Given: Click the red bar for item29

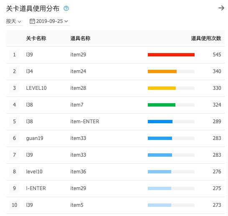Looking at the screenshot, I should coord(171,55).
